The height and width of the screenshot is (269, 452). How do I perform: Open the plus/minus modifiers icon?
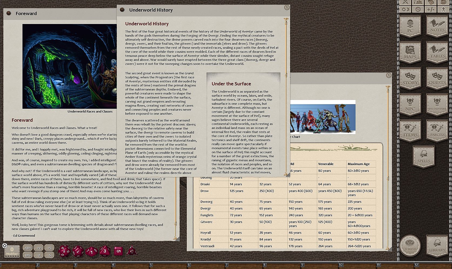(x=431, y=9)
